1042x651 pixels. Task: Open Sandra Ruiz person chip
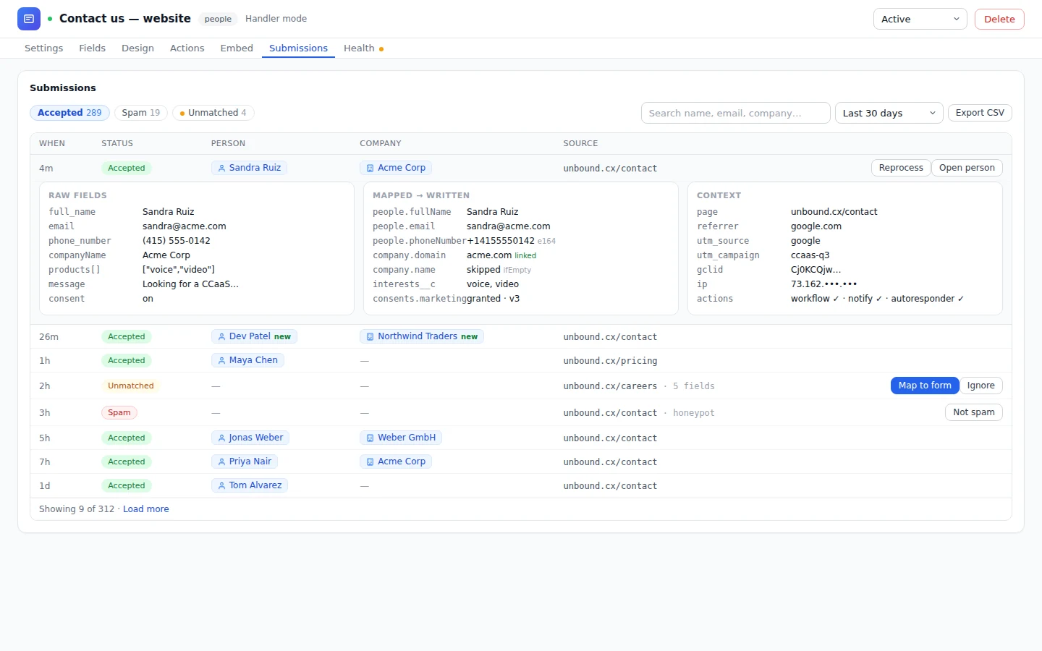(249, 168)
